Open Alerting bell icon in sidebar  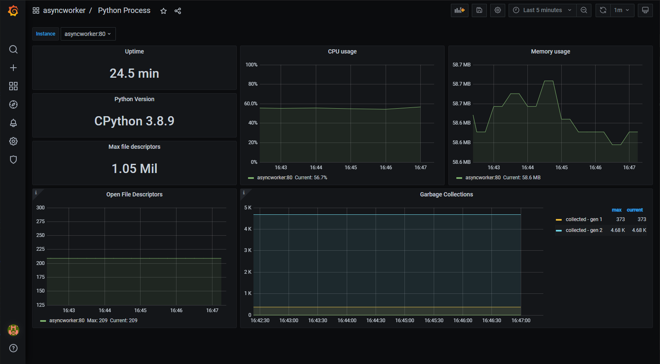click(13, 123)
